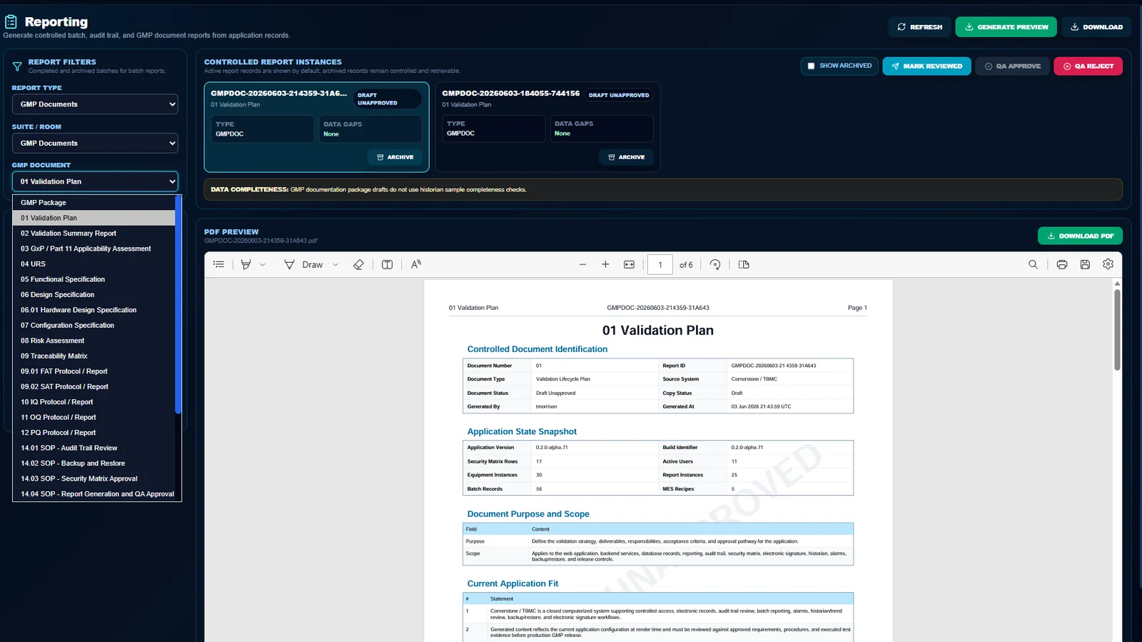Select the eraser tool

pos(358,264)
